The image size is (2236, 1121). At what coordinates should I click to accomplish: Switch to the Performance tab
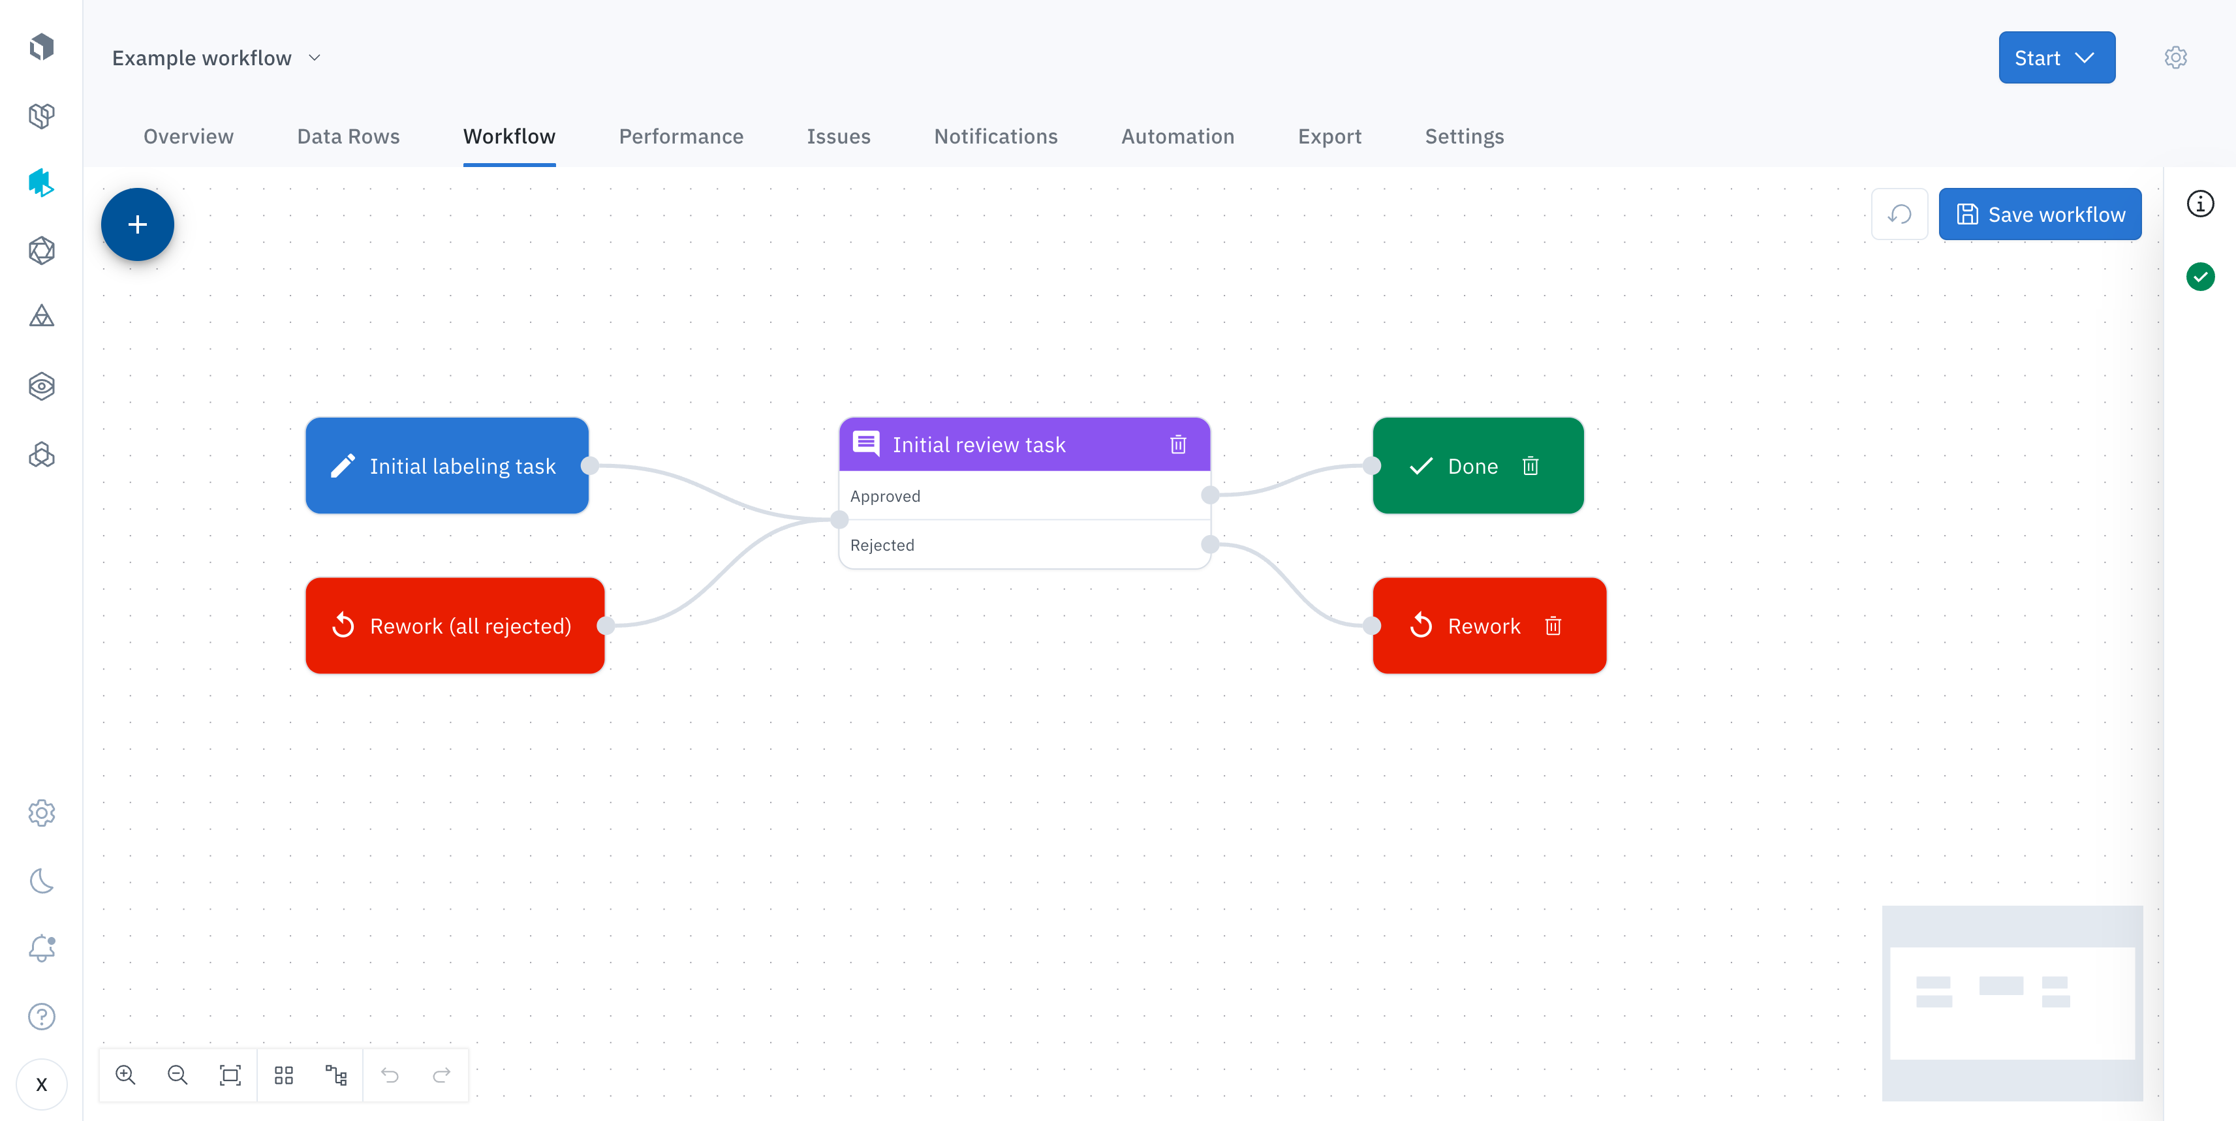point(681,137)
